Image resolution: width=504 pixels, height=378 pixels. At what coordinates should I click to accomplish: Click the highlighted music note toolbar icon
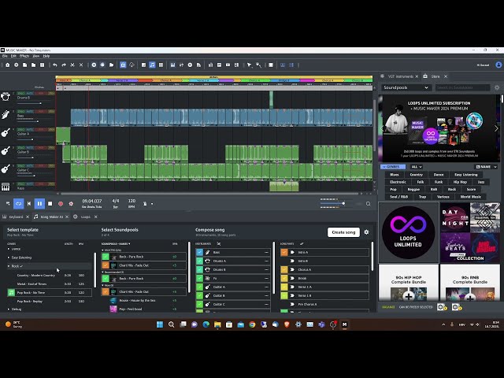coord(152,65)
